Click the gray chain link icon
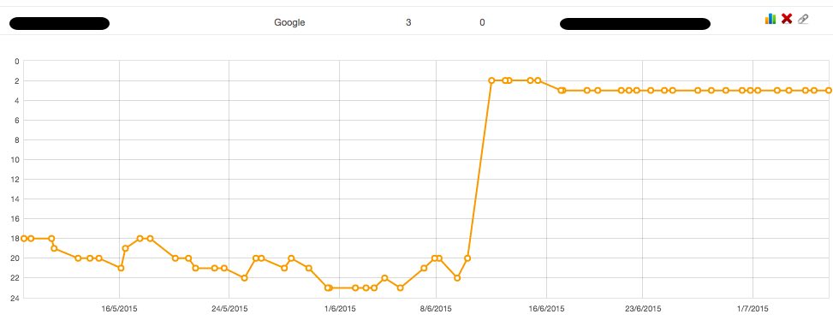The image size is (833, 326). 803,19
